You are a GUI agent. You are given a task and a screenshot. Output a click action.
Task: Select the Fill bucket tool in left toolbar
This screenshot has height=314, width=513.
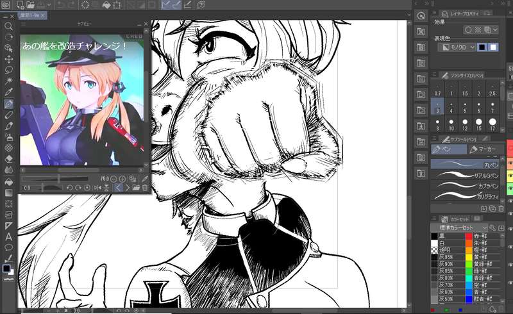coord(8,181)
